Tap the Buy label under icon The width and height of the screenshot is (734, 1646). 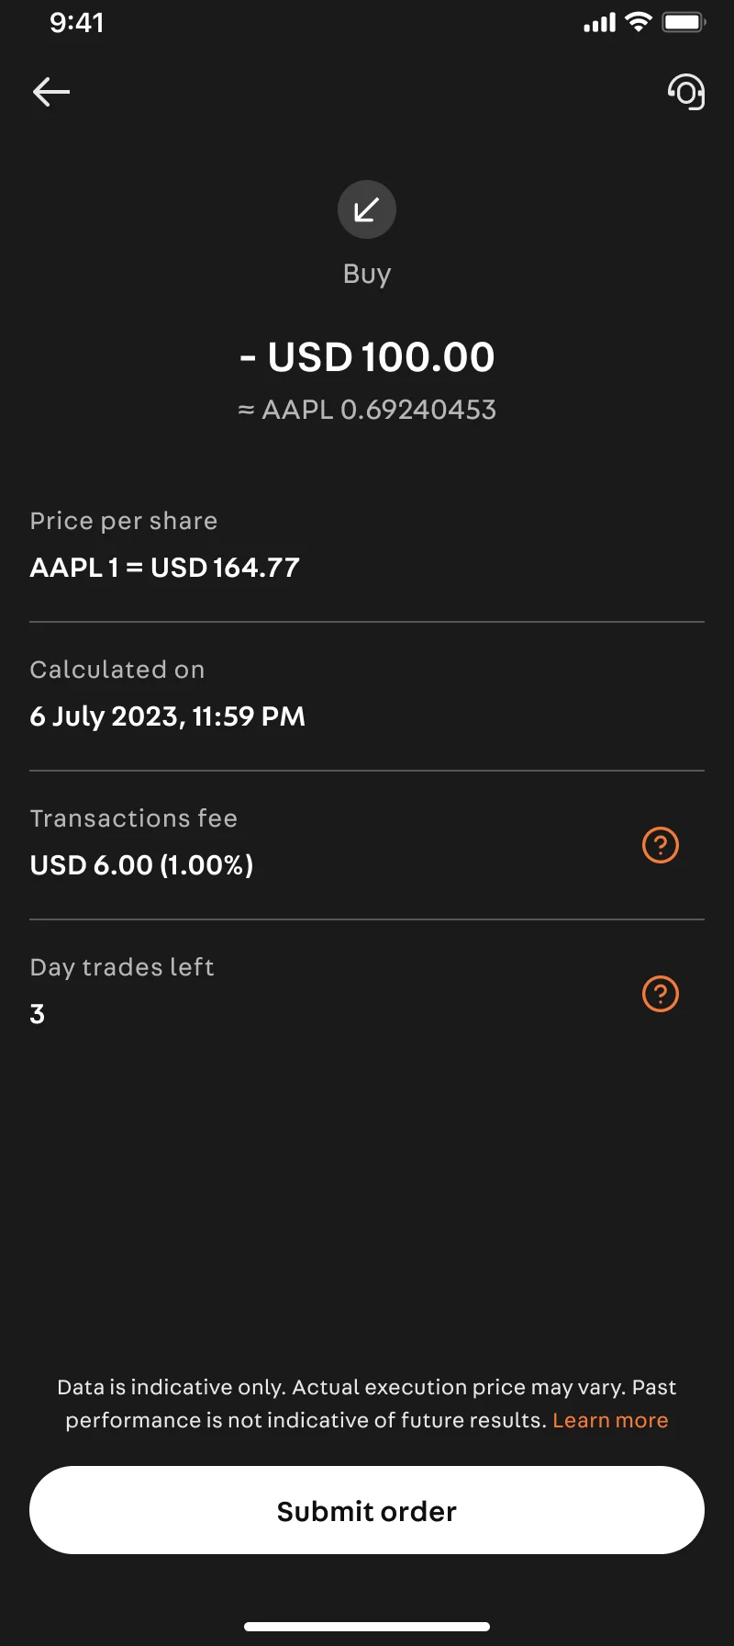coord(367,274)
